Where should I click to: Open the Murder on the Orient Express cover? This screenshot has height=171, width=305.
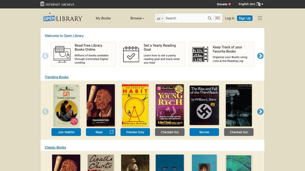click(x=239, y=105)
